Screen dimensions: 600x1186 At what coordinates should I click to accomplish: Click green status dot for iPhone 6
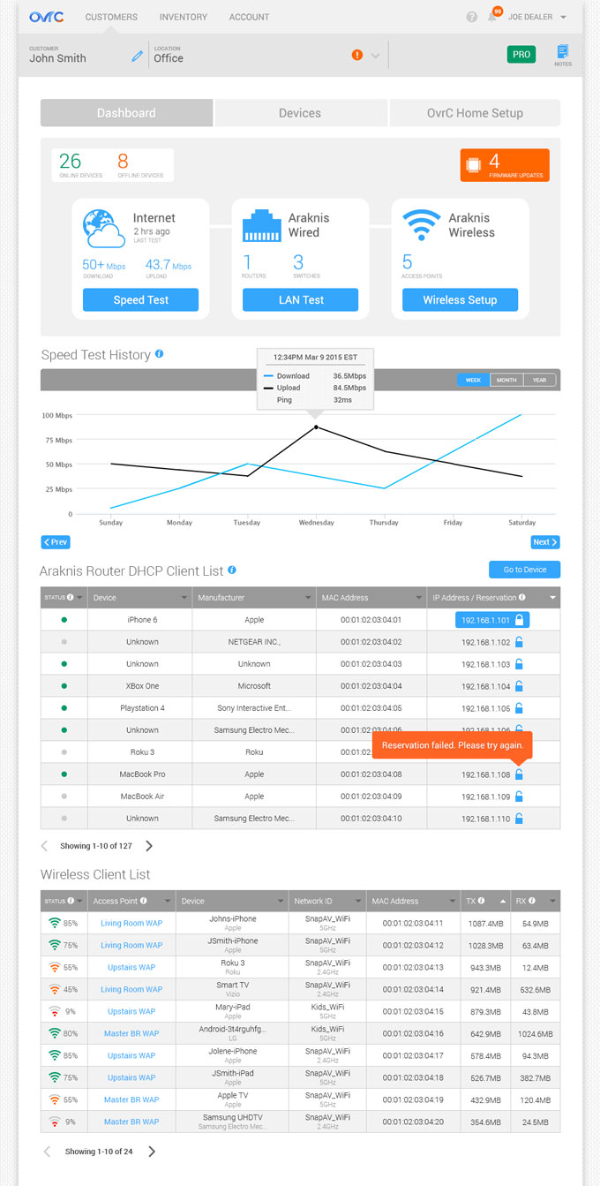64,620
